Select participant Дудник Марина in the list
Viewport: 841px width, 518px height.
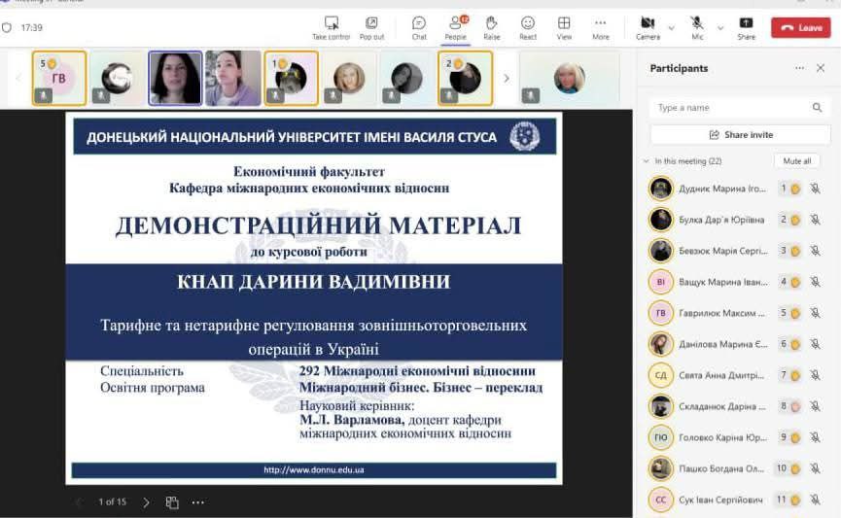(735, 189)
